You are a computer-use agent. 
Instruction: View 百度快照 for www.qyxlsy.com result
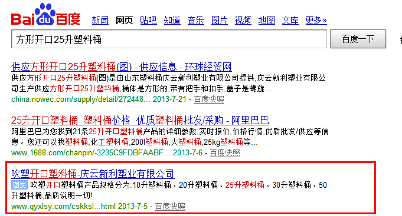[170, 207]
